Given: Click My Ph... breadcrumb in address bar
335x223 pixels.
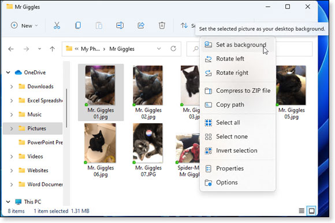Looking at the screenshot, I should coord(90,49).
